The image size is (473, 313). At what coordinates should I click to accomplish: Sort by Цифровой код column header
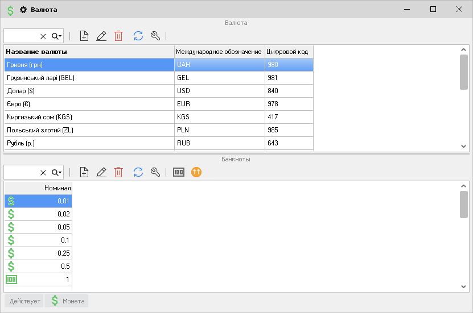289,52
